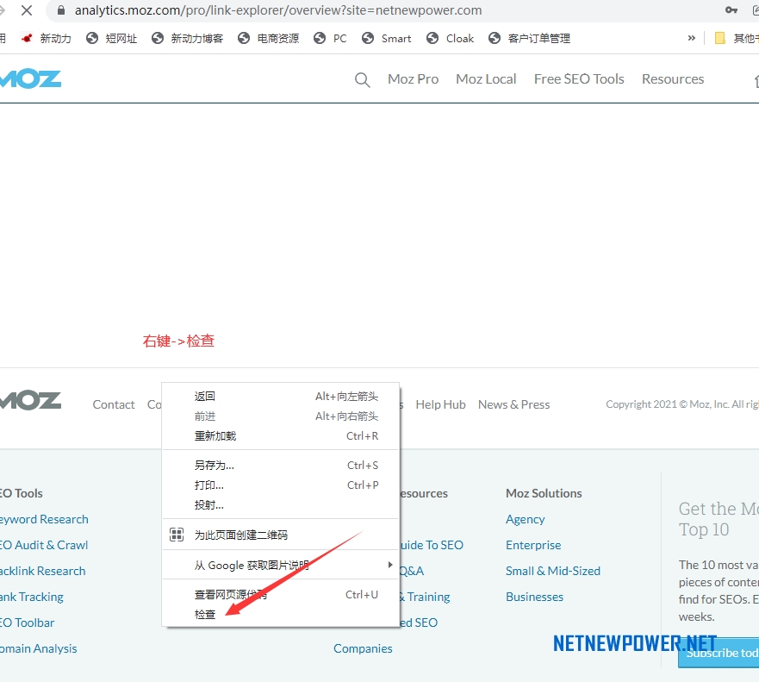Open the Domain Analysis link
Screen dimensions: 759x682
[x=38, y=648]
